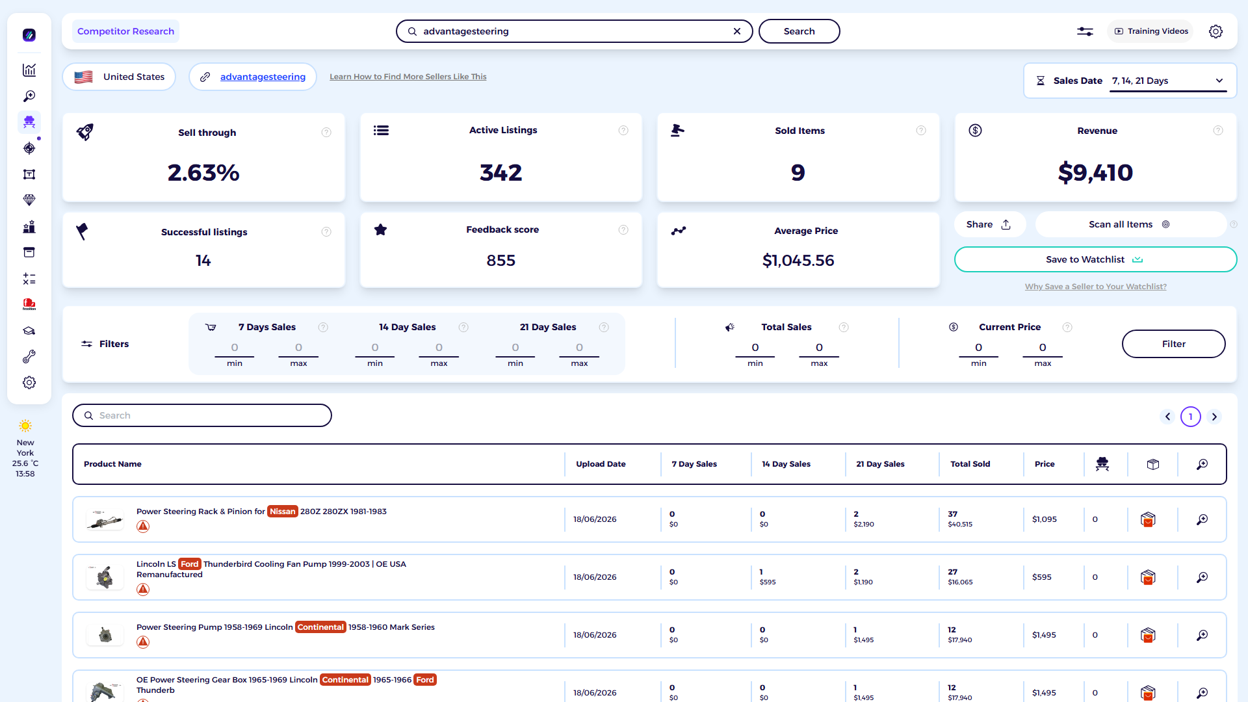Open the top-right settings gear icon
The width and height of the screenshot is (1248, 702).
click(1215, 31)
